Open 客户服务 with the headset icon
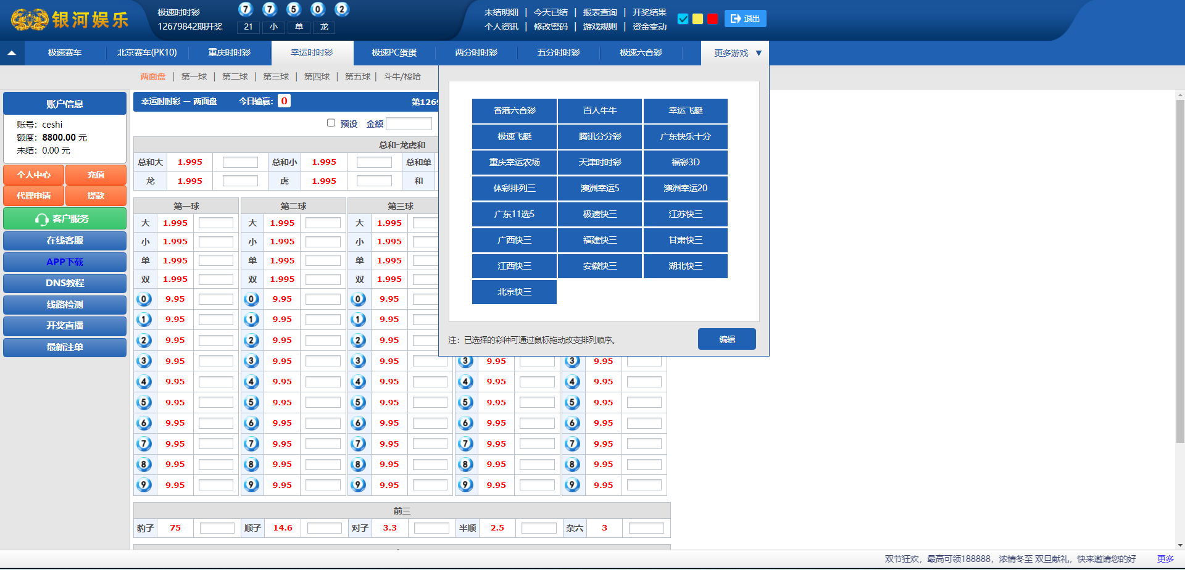Image resolution: width=1185 pixels, height=570 pixels. tap(64, 219)
